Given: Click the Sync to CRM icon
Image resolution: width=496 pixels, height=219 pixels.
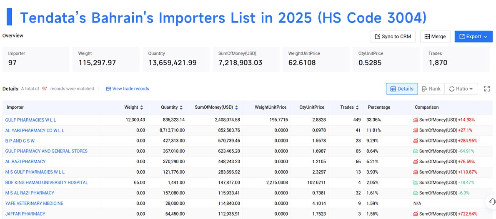Looking at the screenshot, I should tap(377, 37).
